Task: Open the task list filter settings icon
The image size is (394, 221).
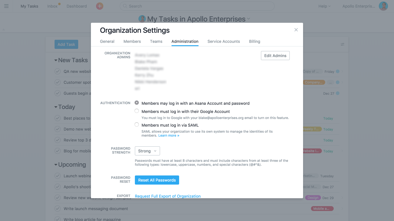Action: pyautogui.click(x=342, y=44)
